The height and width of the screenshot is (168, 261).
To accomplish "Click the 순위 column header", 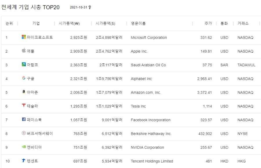I will click(9, 23).
